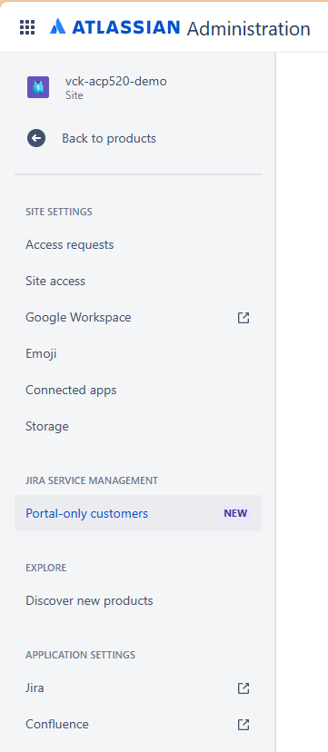This screenshot has width=328, height=752.
Task: Click the vck-acp520-demo site avatar
Action: coord(38,87)
